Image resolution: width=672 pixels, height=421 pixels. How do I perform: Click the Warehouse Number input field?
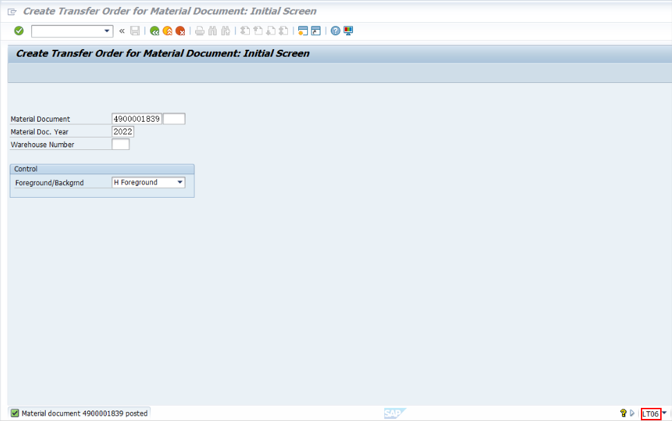click(120, 144)
